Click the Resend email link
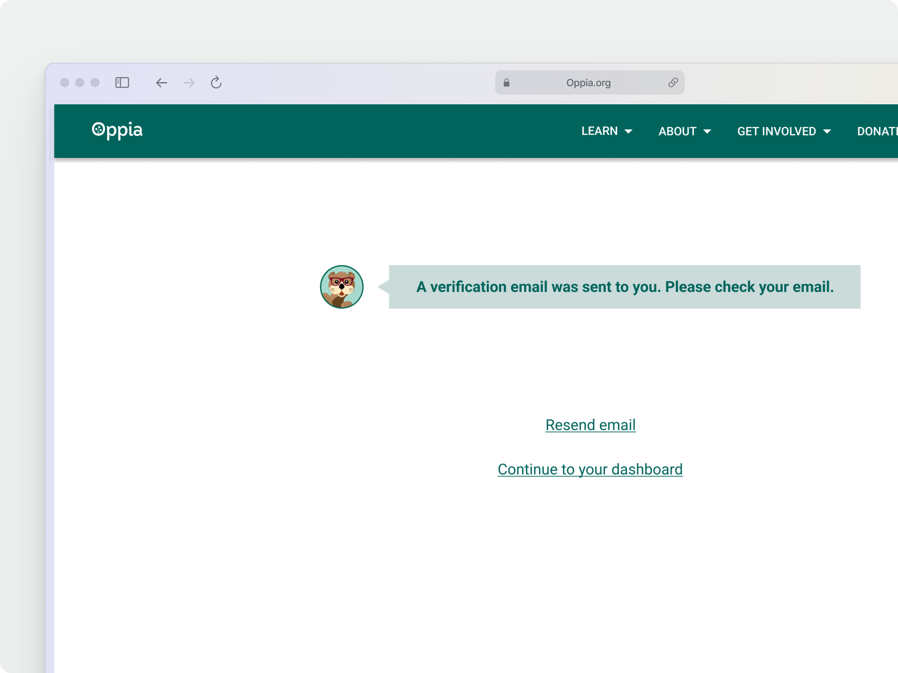The height and width of the screenshot is (673, 898). 590,425
